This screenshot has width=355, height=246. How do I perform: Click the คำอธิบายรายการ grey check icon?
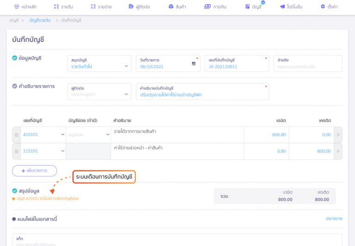click(15, 86)
